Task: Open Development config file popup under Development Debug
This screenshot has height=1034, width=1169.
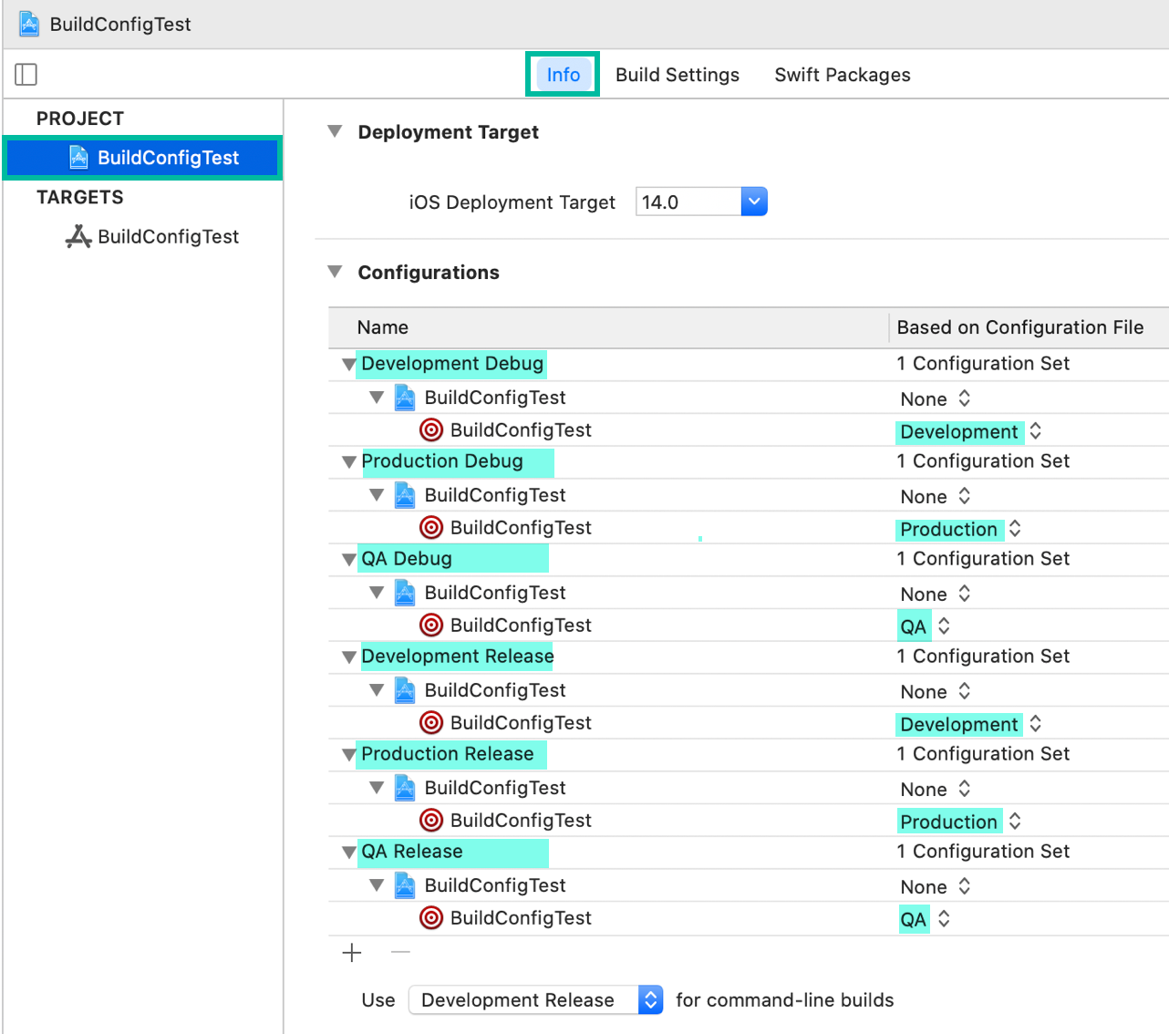Action: [970, 431]
